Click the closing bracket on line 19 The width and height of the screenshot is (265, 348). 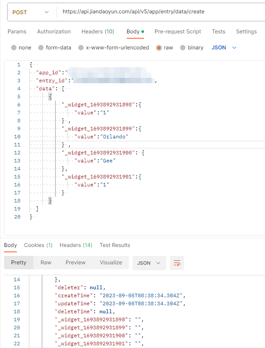click(x=37, y=209)
